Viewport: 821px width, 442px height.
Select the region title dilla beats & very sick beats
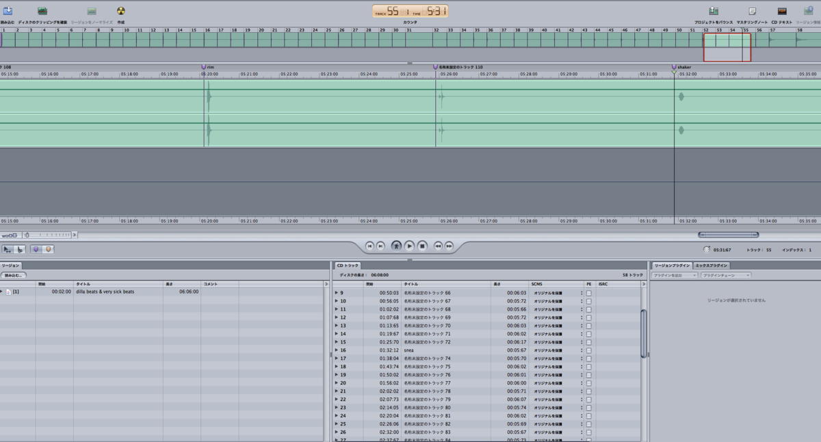(x=105, y=291)
